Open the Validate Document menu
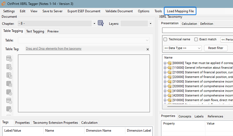The width and height of the screenshot is (233, 136). click(x=119, y=11)
